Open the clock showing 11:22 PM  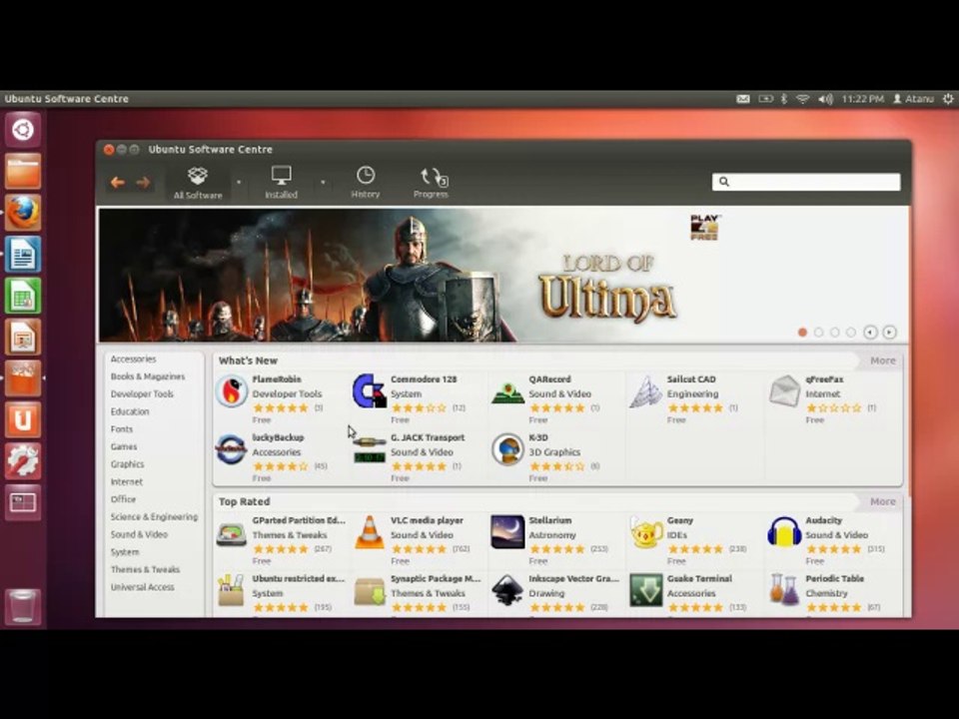(x=862, y=99)
